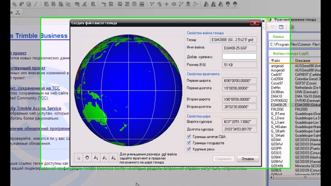Open the Trimble Access Service link

tap(36, 109)
